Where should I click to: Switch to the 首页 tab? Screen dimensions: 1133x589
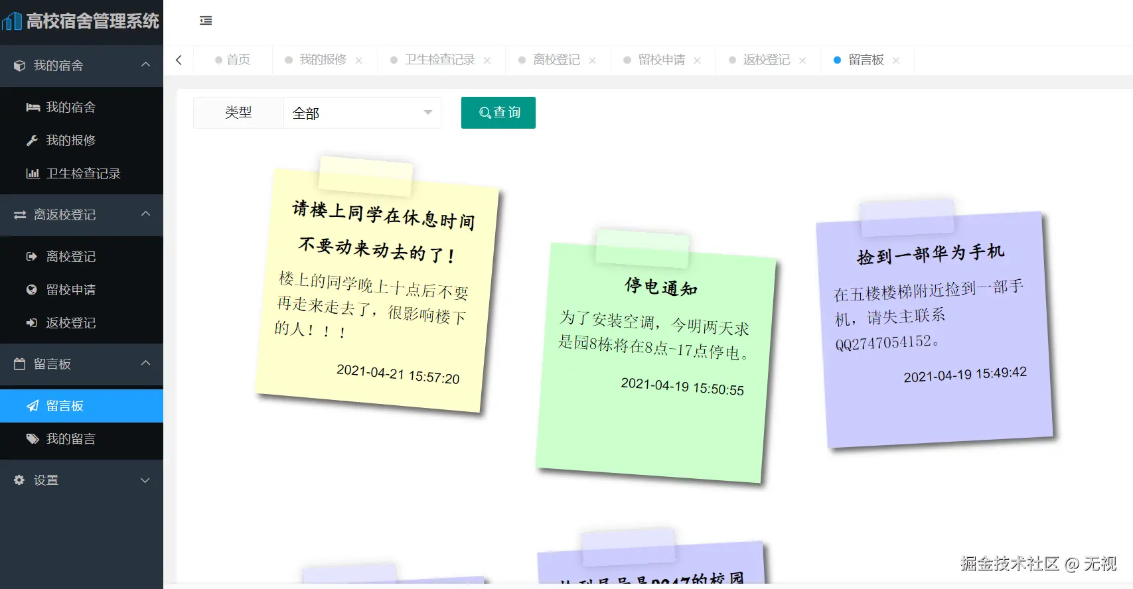233,60
